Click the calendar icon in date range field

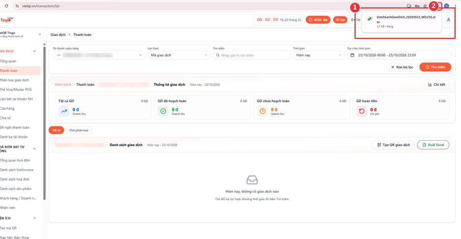click(352, 55)
